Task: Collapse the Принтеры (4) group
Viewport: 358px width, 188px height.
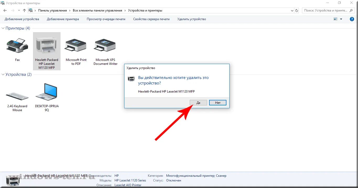Action: coord(3,28)
